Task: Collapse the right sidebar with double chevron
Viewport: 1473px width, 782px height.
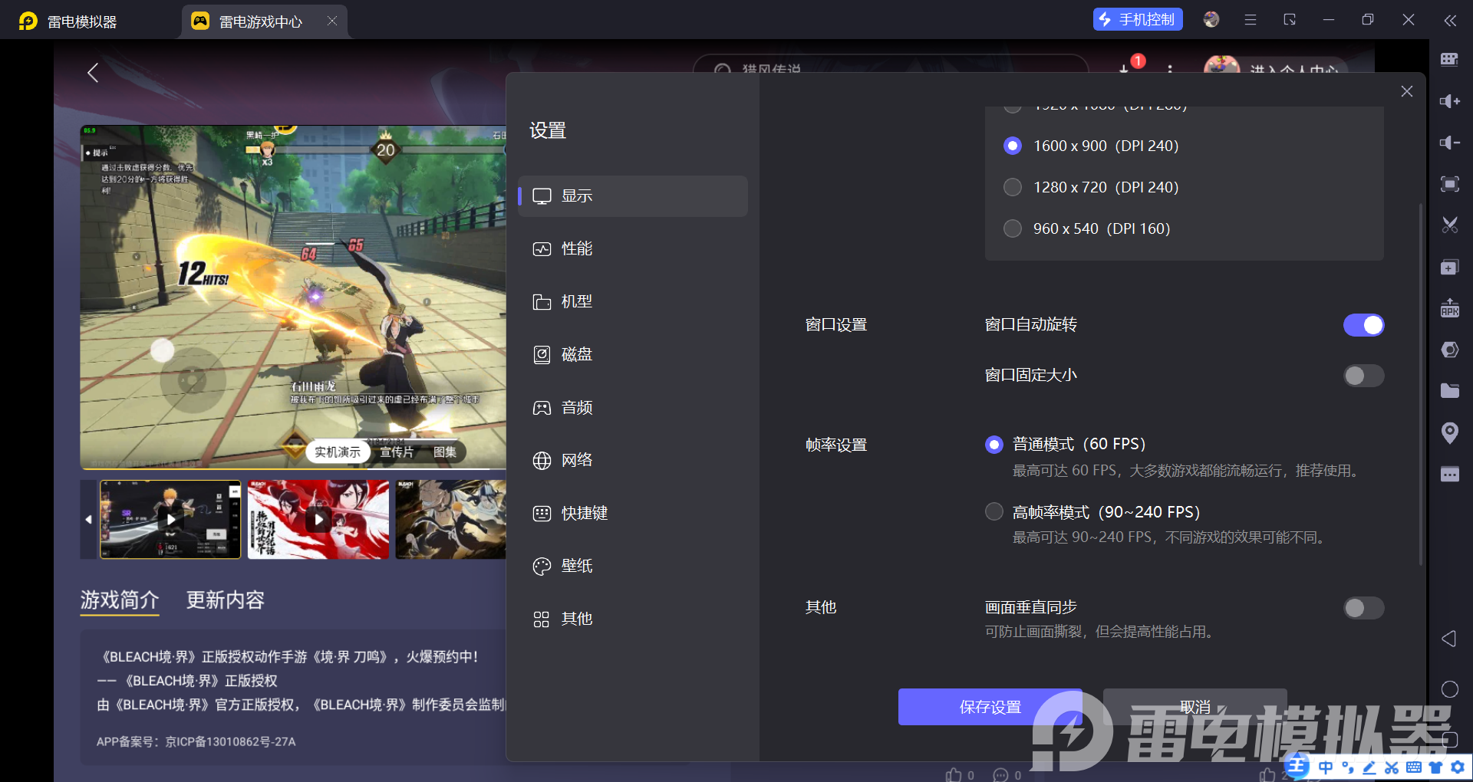Action: (1449, 21)
